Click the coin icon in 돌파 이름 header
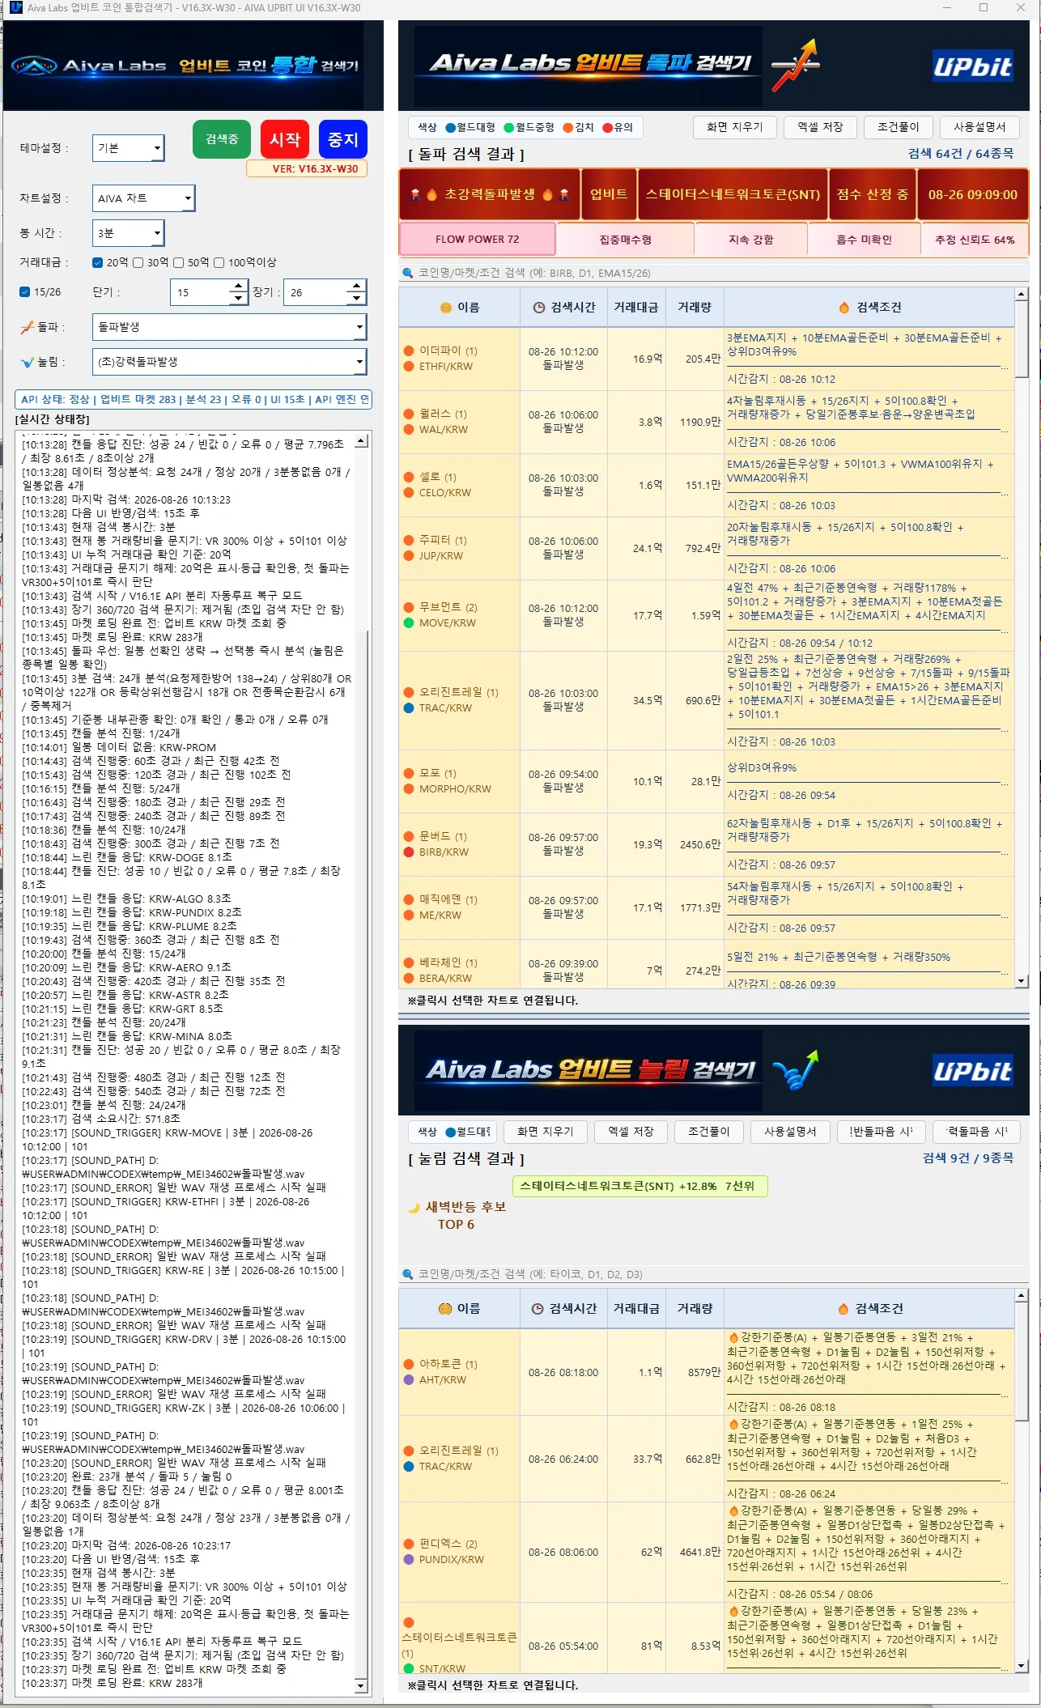This screenshot has width=1041, height=1708. (x=445, y=308)
